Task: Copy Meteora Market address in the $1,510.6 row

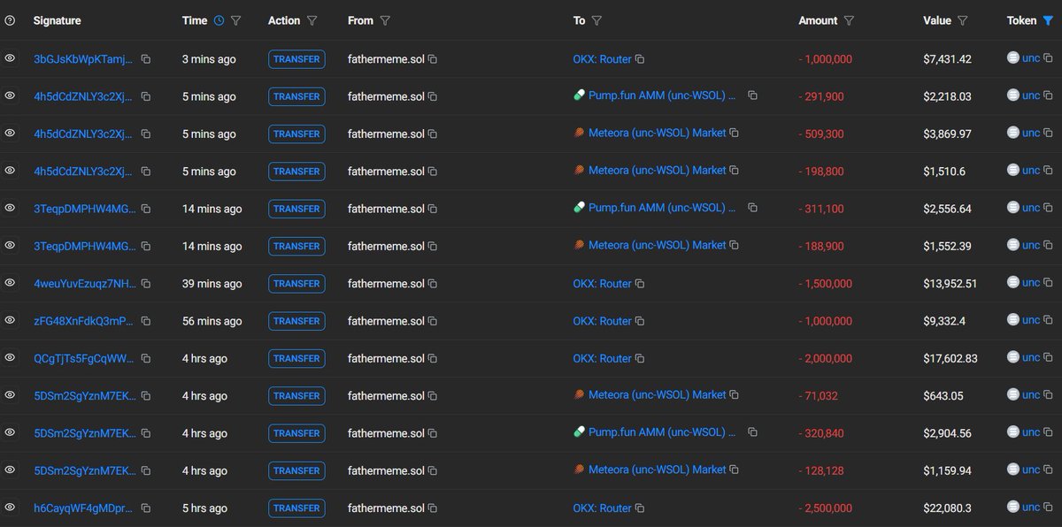Action: tap(735, 171)
